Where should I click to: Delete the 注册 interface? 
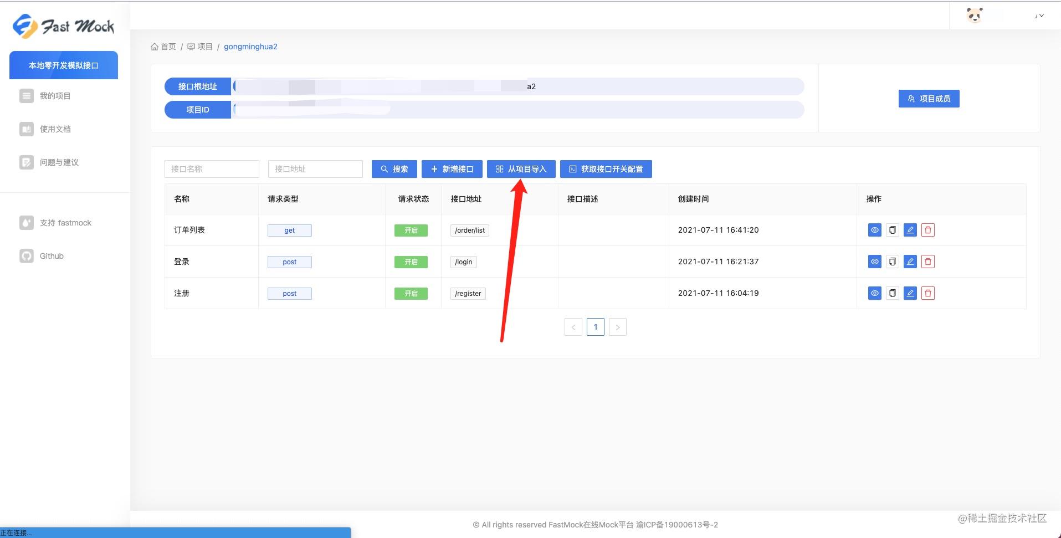[928, 293]
